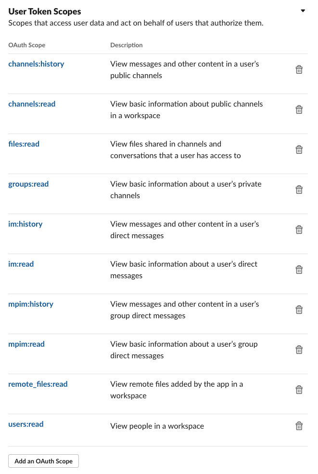Click the OAuth Scope column header
Screen dimensions: 318x474
(26, 45)
